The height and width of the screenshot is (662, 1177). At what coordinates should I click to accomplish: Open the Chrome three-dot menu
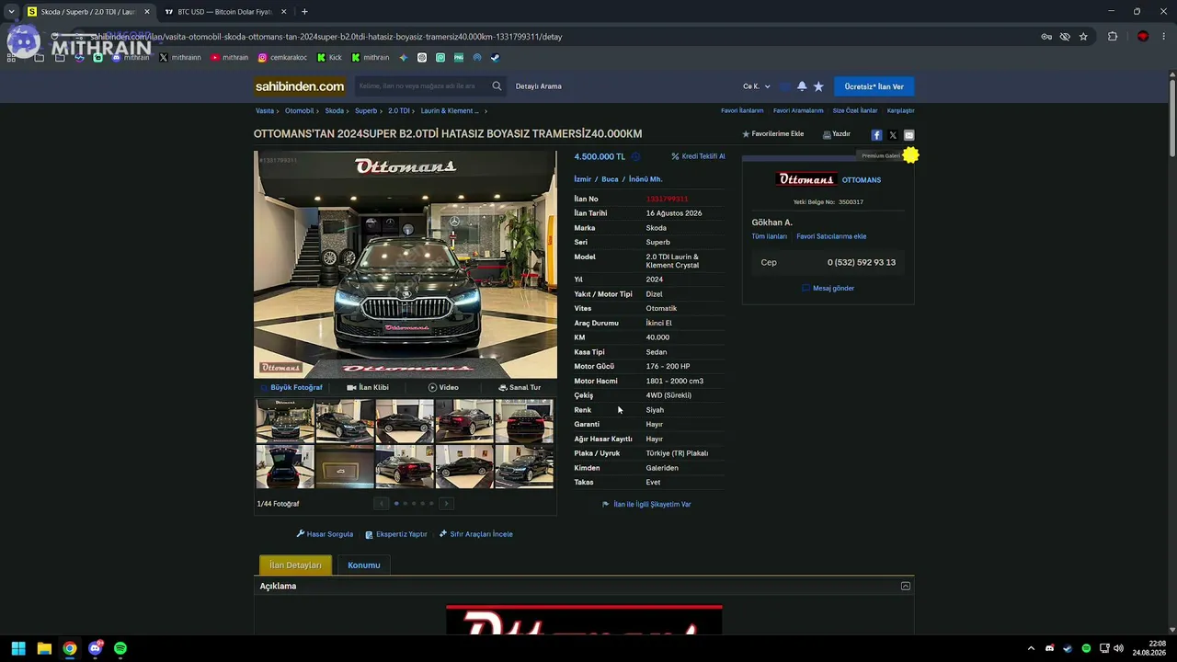[x=1162, y=37]
